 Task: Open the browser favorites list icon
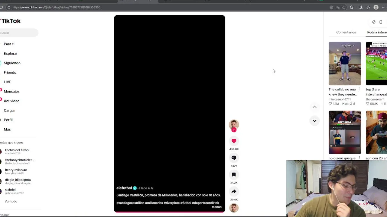(x=368, y=7)
